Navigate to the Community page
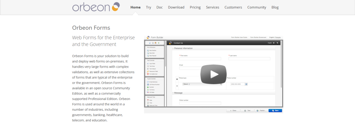The height and width of the screenshot is (129, 355). (257, 7)
